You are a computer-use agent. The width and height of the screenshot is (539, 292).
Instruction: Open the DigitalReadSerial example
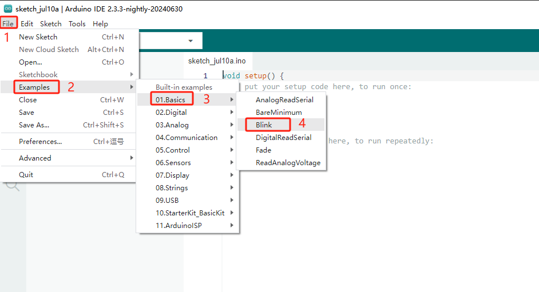[281, 137]
